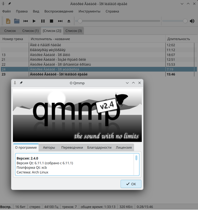
Task: Select track number 13 in playlist
Action: [x=99, y=55]
